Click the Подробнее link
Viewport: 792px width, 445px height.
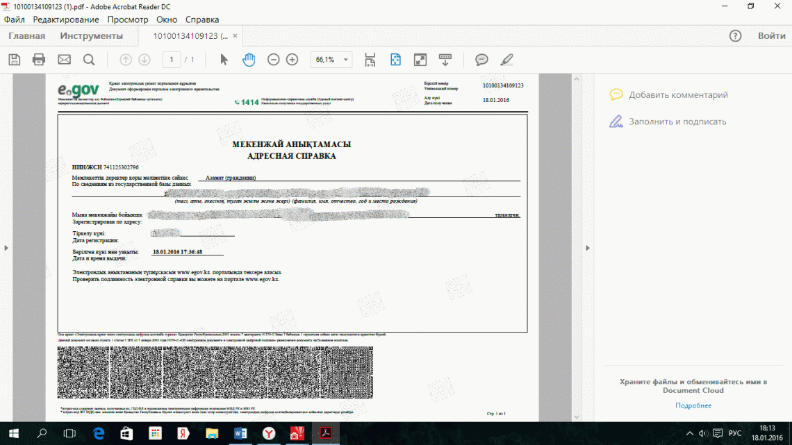click(693, 405)
